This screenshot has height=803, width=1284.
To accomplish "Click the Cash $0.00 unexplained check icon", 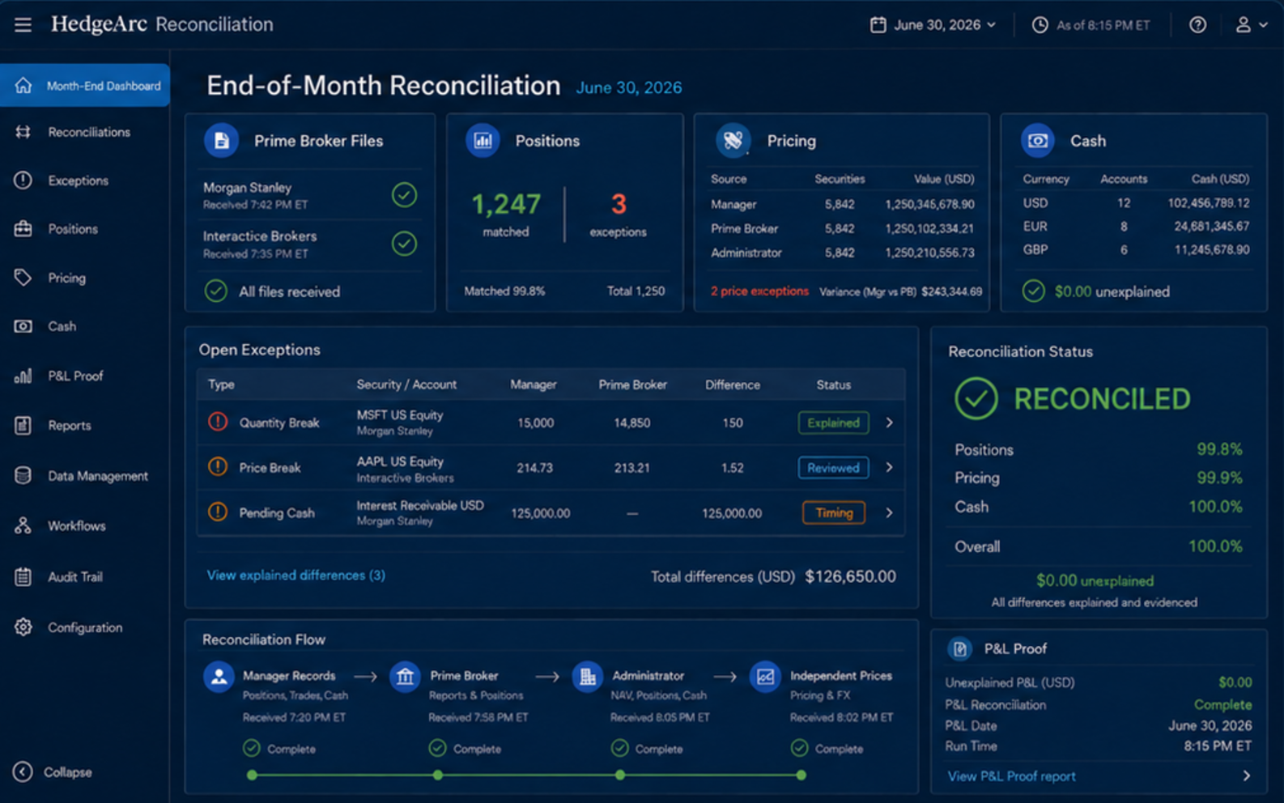I will point(1033,291).
